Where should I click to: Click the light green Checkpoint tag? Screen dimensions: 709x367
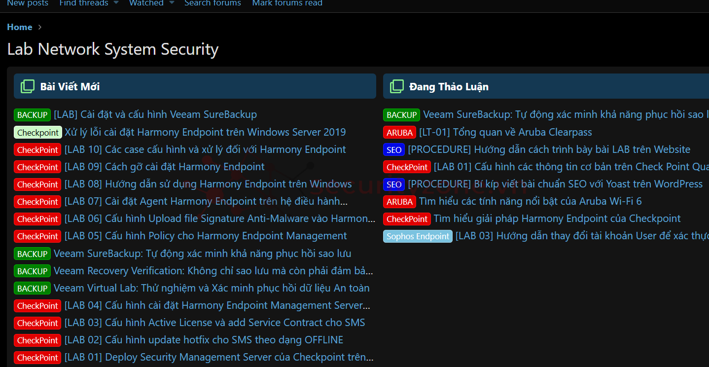(38, 132)
